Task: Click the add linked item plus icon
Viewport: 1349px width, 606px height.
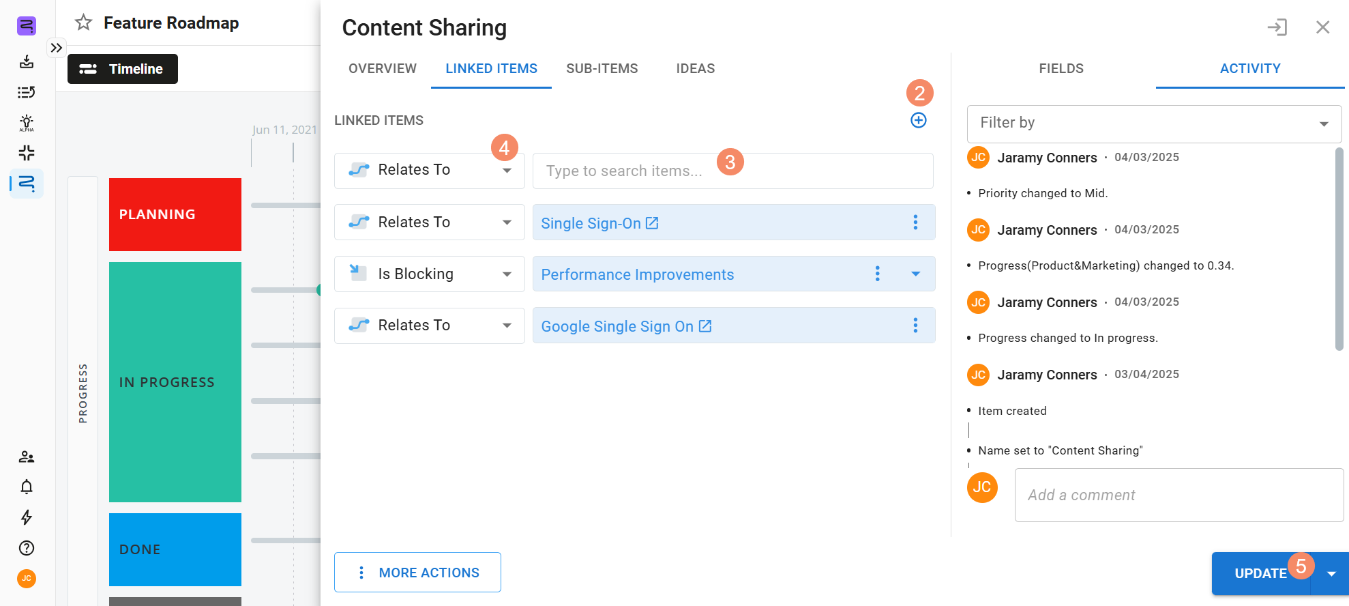Action: pyautogui.click(x=919, y=120)
